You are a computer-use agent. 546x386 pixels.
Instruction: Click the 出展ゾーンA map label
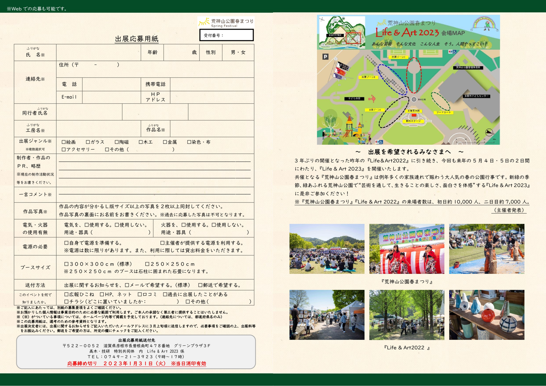[x=375, y=110]
